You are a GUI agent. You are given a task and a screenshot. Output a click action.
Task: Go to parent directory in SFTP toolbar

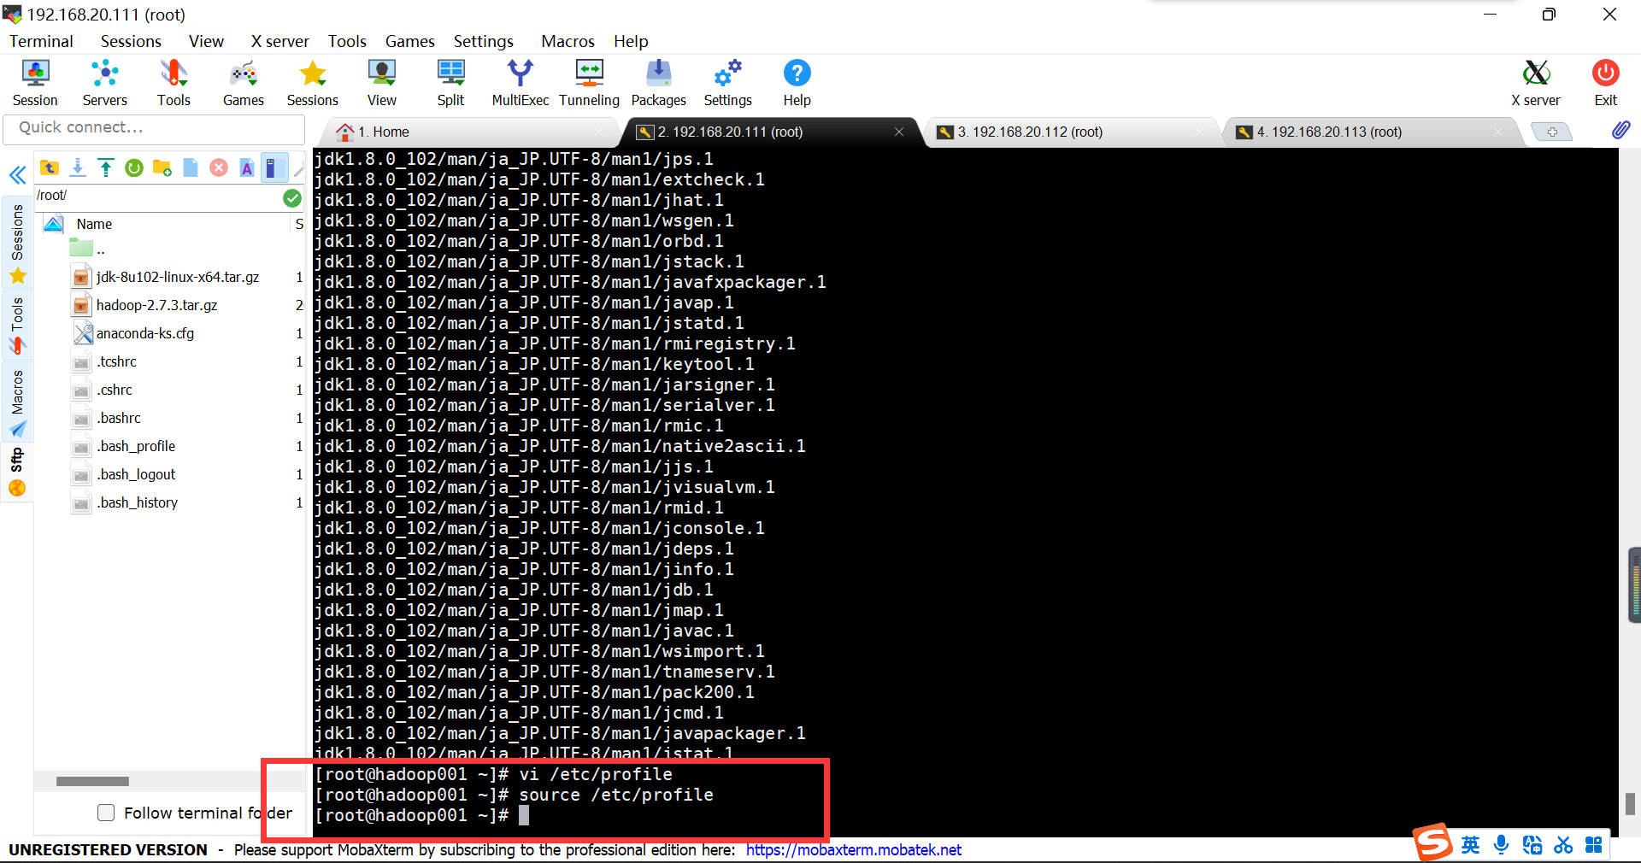click(x=50, y=167)
